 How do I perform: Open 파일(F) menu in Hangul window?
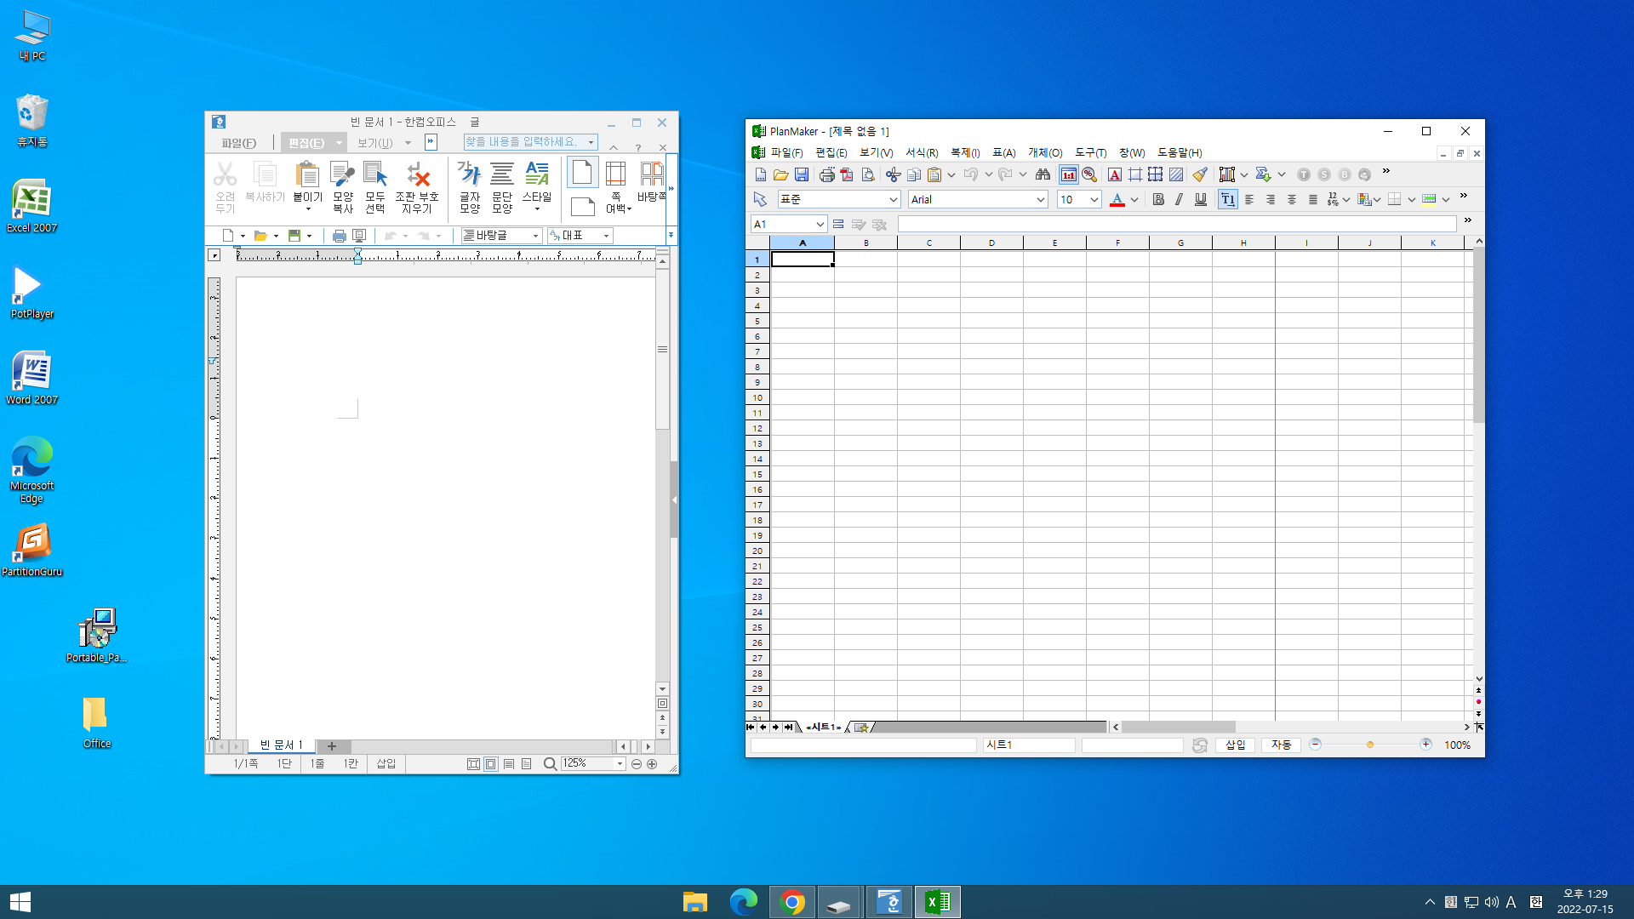(238, 143)
